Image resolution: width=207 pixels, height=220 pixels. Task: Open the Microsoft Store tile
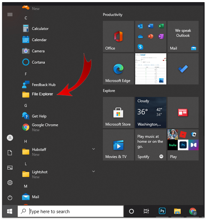118,112
